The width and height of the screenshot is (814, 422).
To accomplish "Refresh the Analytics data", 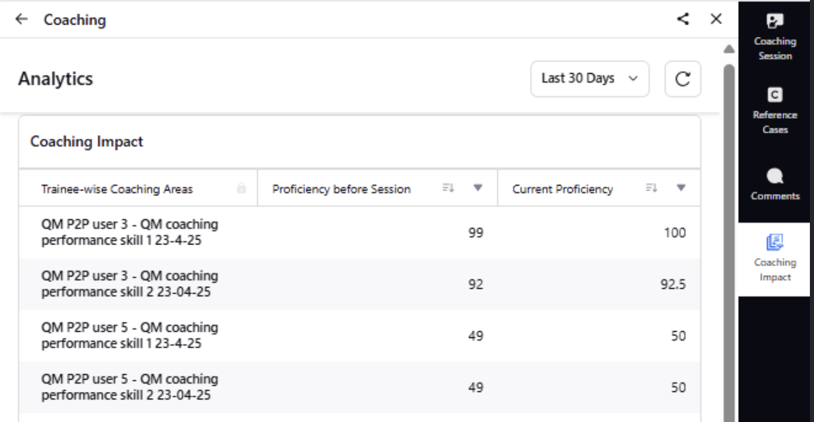I will (683, 79).
